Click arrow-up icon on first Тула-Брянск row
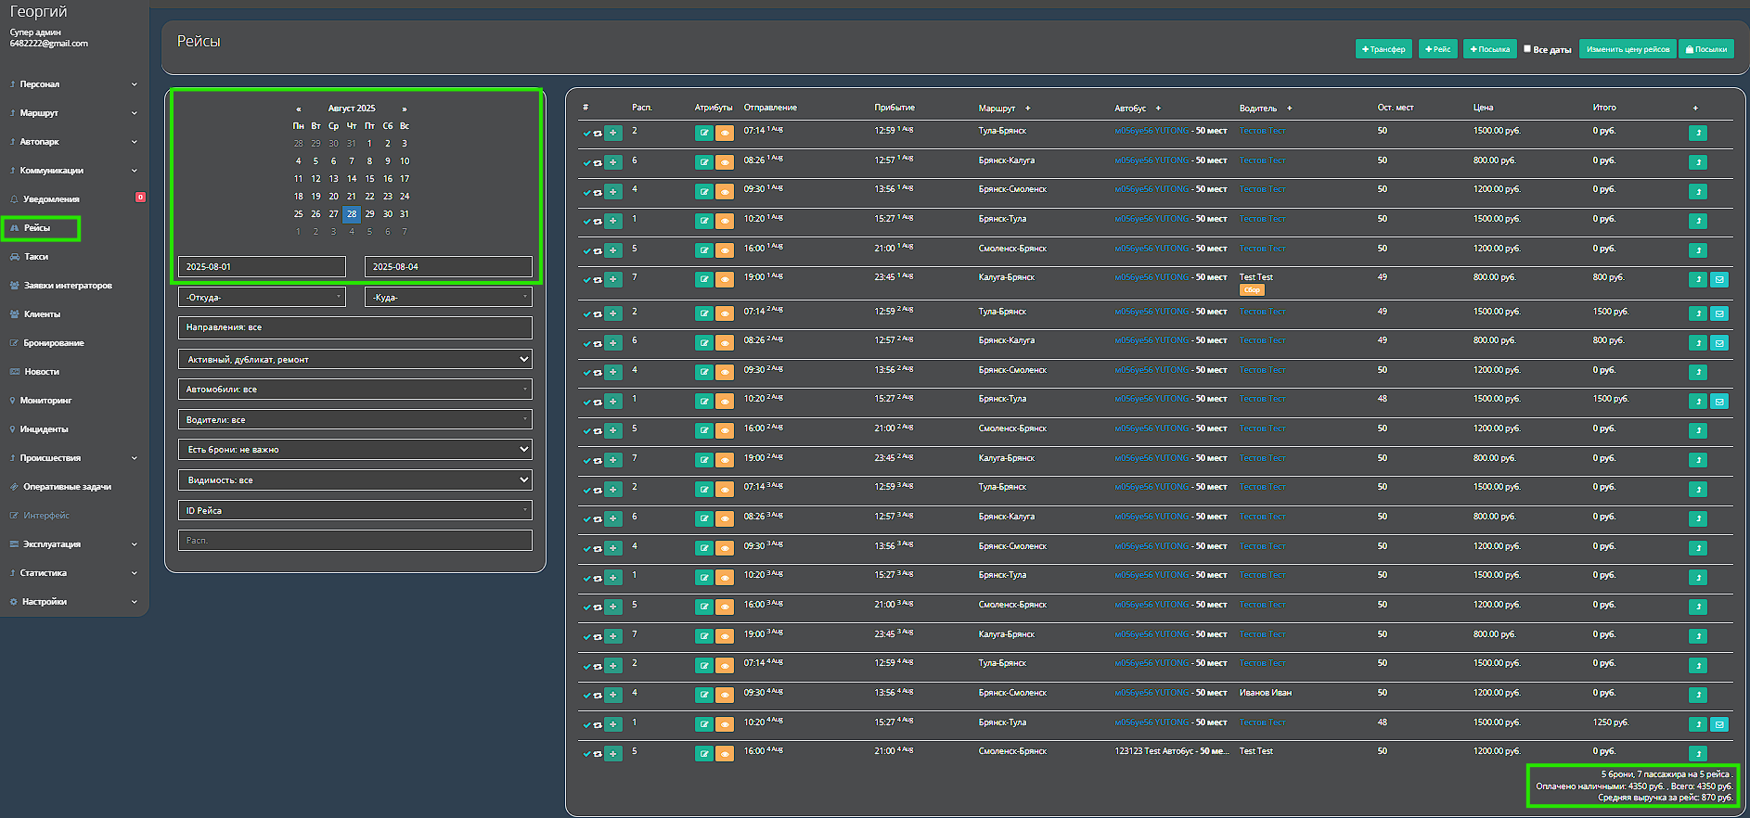Image resolution: width=1750 pixels, height=818 pixels. coord(1697,133)
